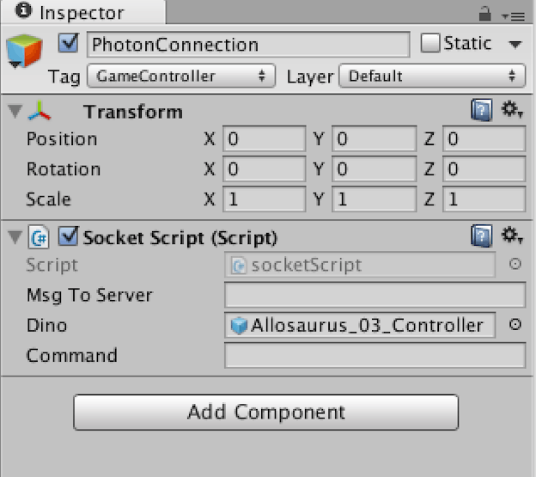The image size is (536, 477).
Task: Click the Msg To Server text field
Action: click(x=375, y=295)
